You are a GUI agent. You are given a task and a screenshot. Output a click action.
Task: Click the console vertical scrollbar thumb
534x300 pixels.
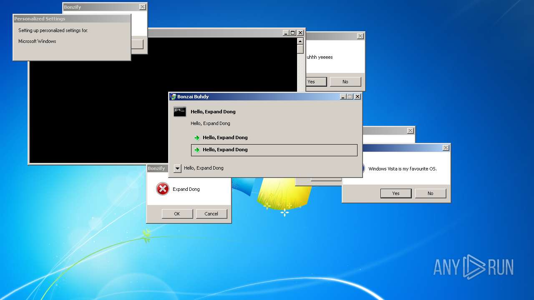(x=300, y=49)
